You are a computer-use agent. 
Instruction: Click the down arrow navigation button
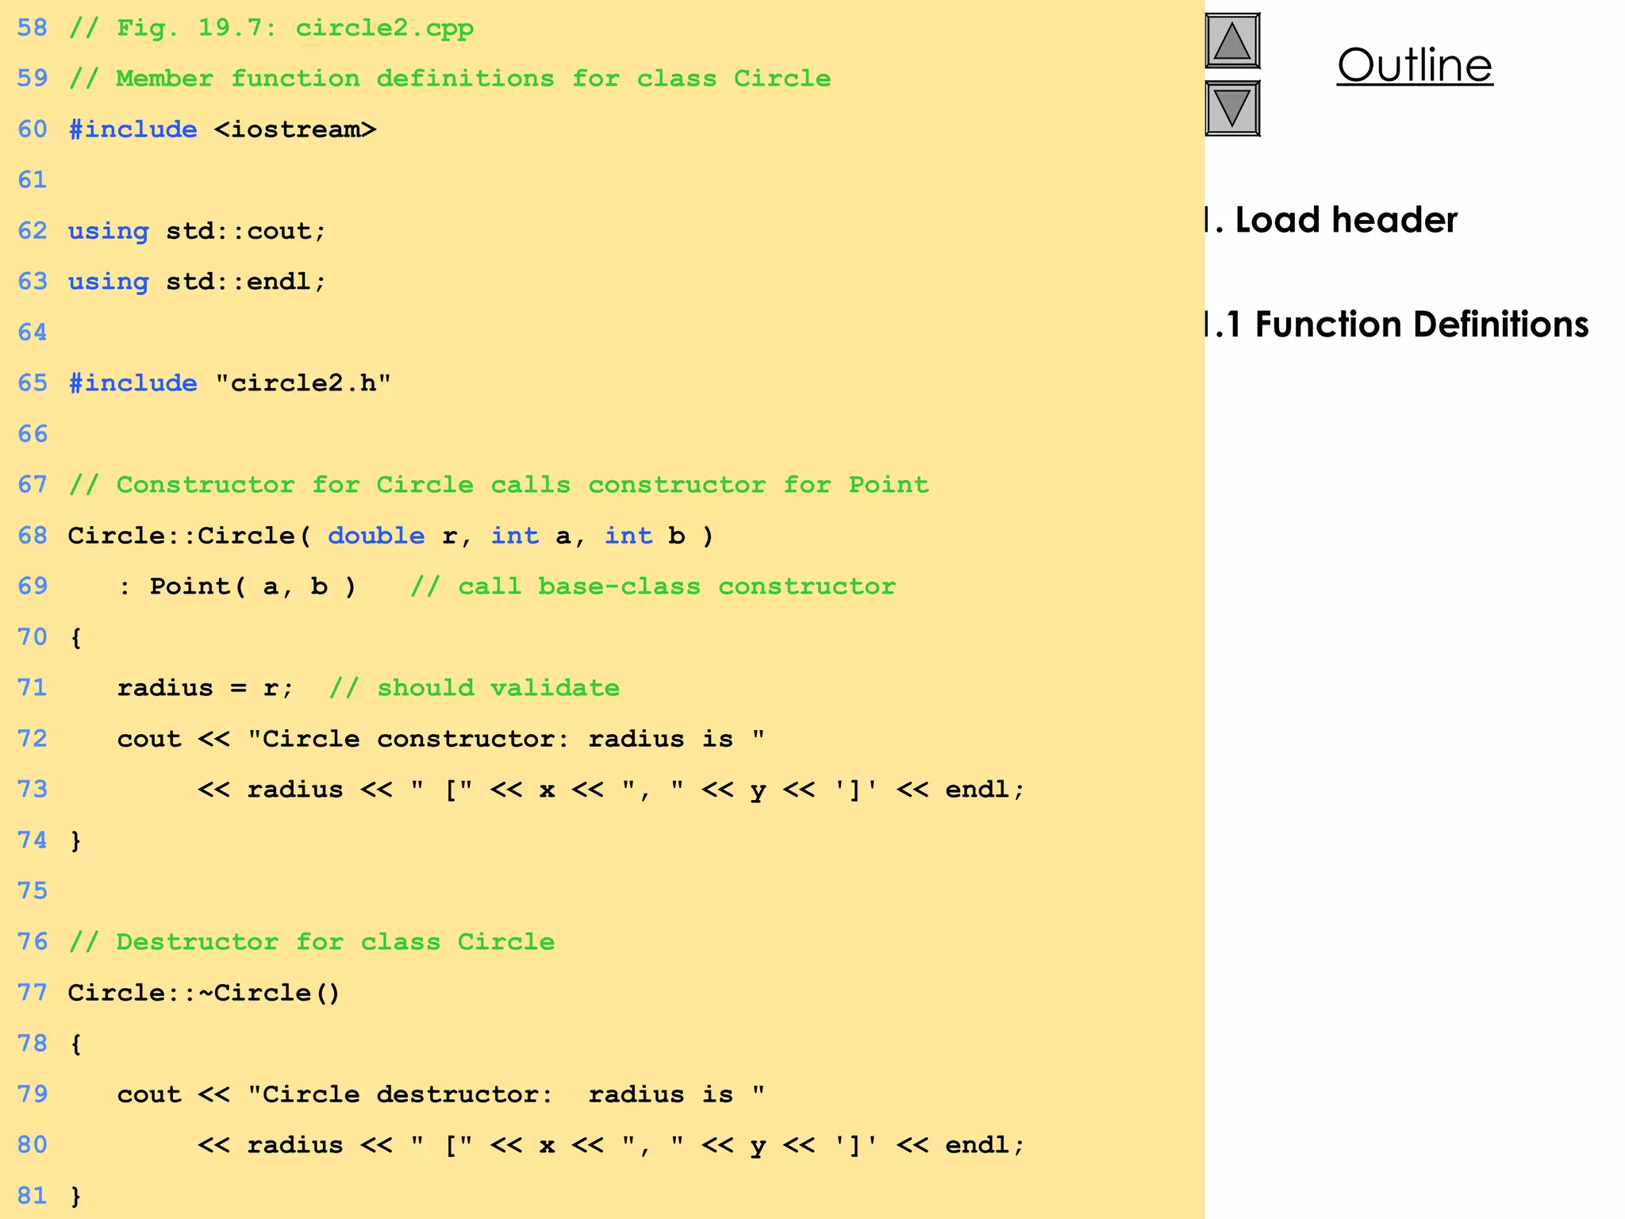pos(1232,108)
